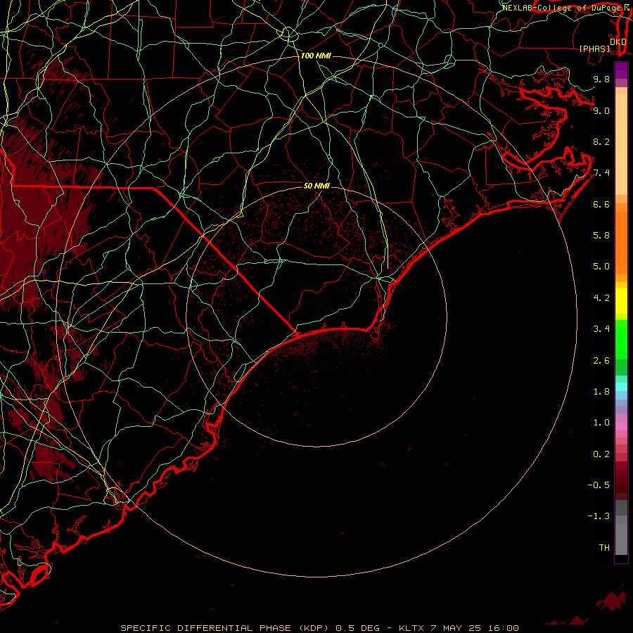Viewport: 633px width, 633px height.
Task: Click the pink swatch on the color bar
Action: tap(621, 426)
